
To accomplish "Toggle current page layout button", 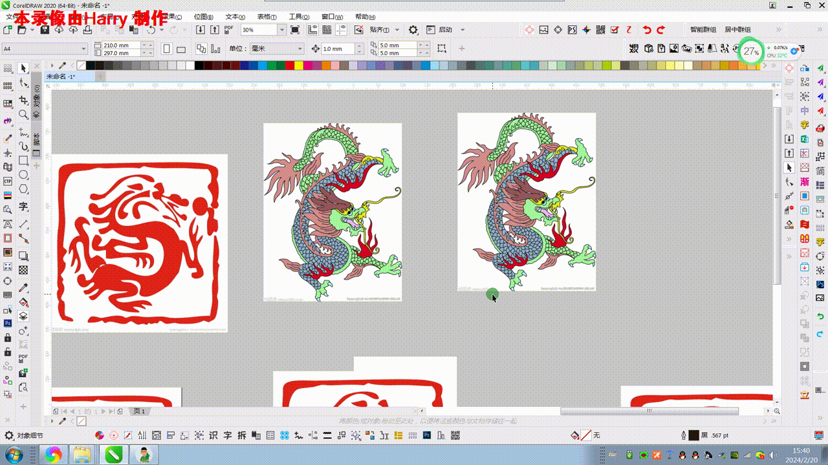I will [216, 49].
